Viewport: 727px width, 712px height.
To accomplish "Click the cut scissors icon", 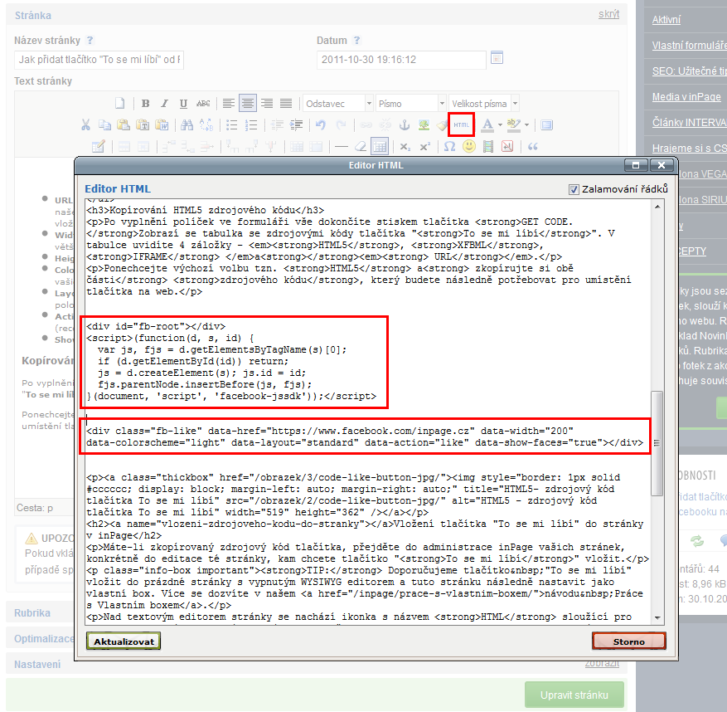I will click(x=85, y=125).
